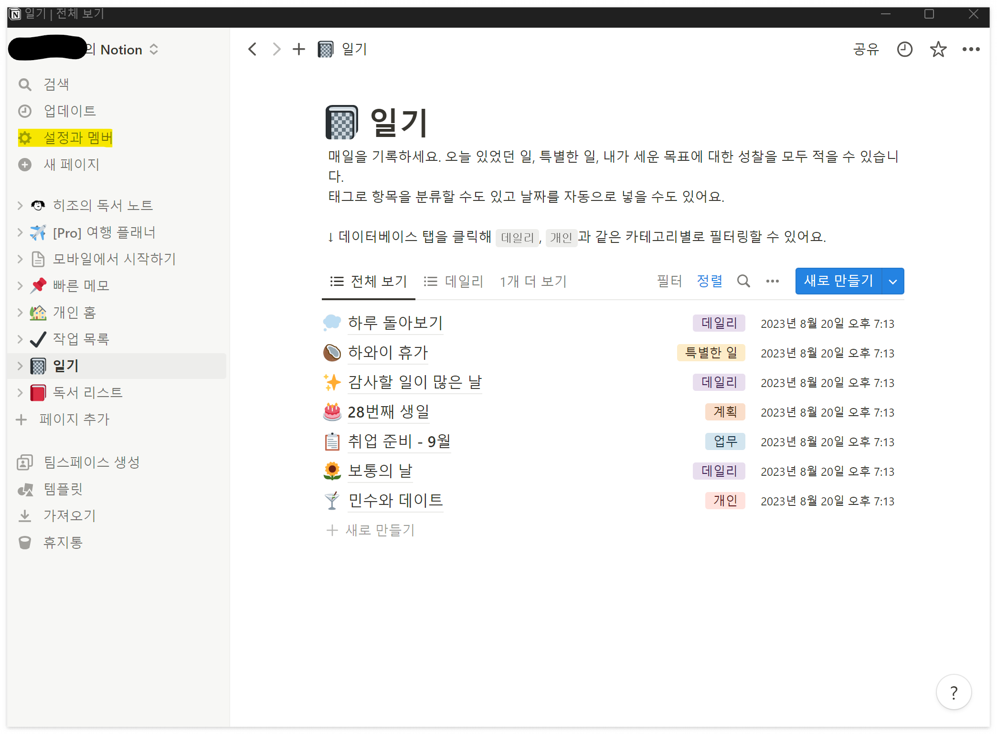Open dropdown arrow next to 새로 만들기

[893, 281]
